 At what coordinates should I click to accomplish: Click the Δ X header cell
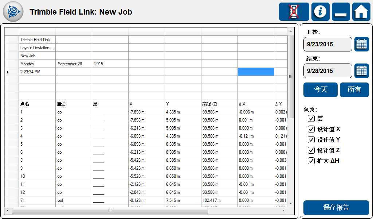click(x=256, y=104)
